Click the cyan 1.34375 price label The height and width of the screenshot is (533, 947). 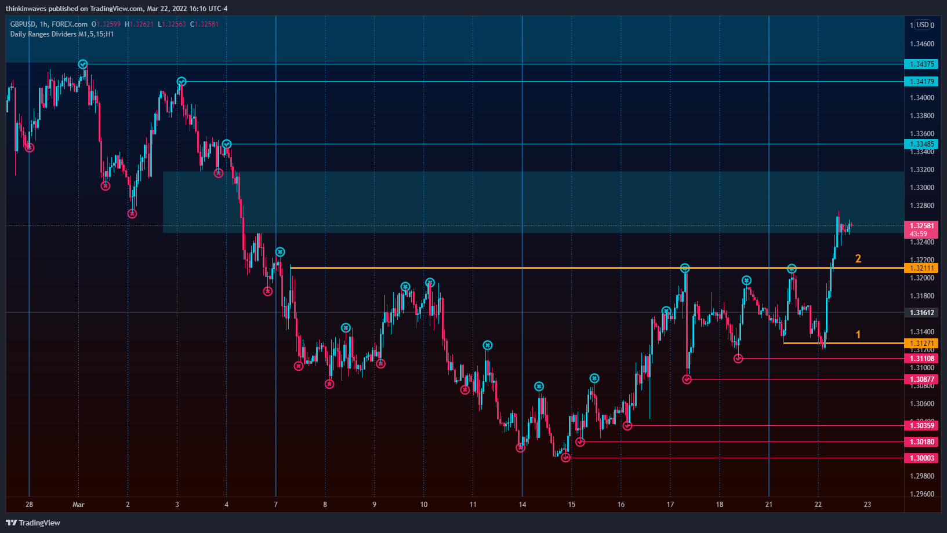point(921,64)
